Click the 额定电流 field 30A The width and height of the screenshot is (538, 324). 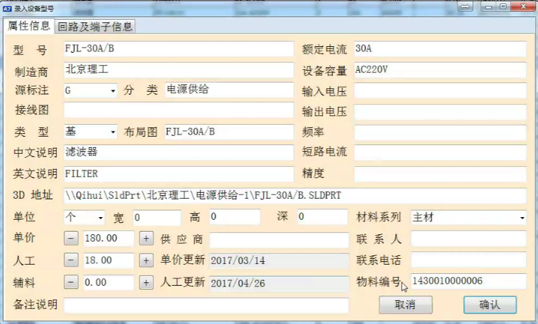440,49
